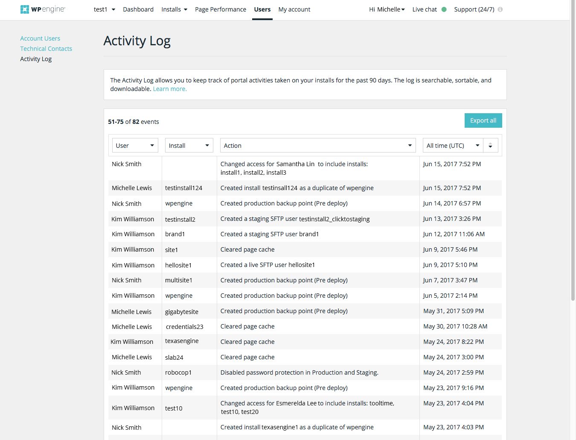Click the 'testinstall124' install cell

pos(183,188)
